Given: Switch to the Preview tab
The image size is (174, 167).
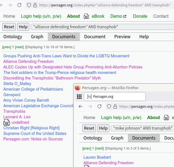Looking at the screenshot, I should click(122, 37).
